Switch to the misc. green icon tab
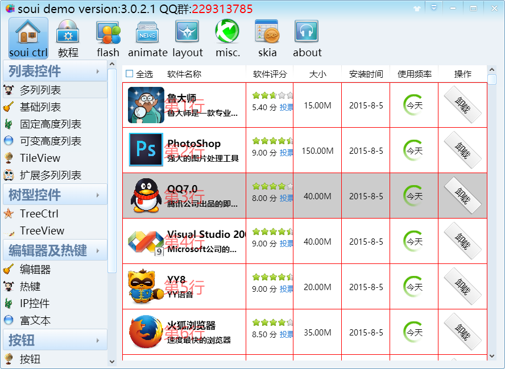The image size is (505, 369). [227, 38]
